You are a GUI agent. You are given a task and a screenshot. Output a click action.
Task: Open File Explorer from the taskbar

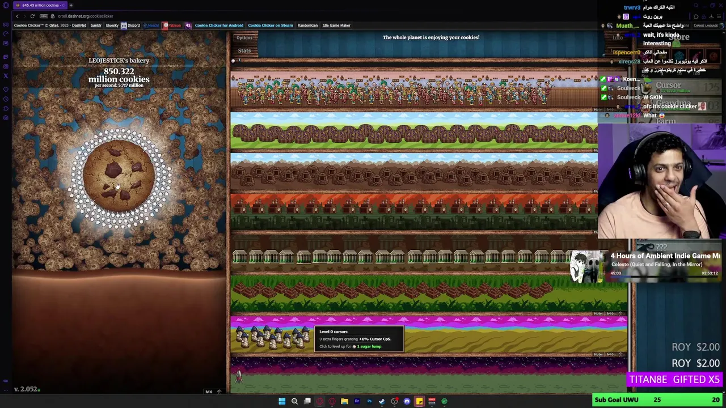[344, 401]
